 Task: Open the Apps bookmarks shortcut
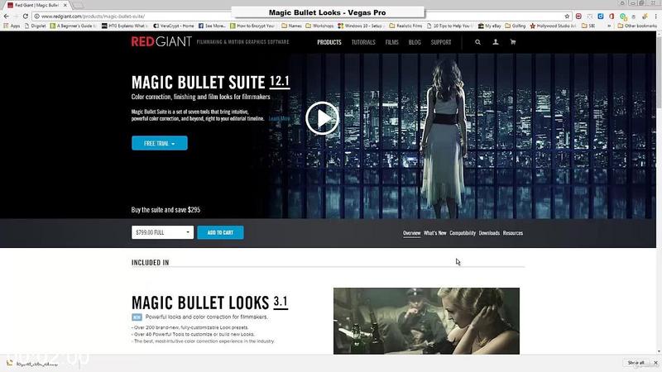[x=12, y=26]
